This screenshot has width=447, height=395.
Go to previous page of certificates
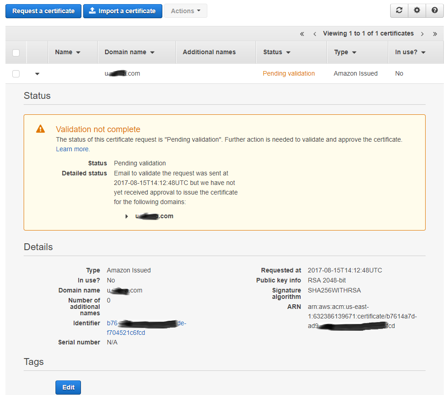[315, 34]
